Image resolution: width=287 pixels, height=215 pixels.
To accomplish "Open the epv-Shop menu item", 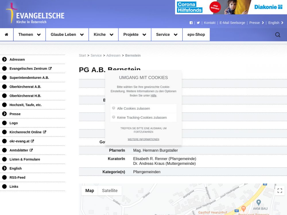I will [196, 34].
